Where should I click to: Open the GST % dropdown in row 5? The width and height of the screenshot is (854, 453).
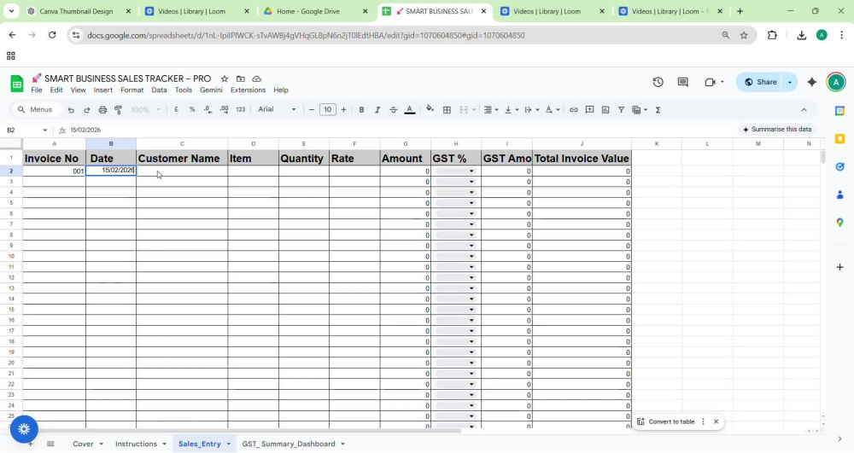[471, 203]
